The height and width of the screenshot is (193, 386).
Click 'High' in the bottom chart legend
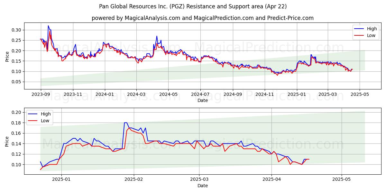click(46, 114)
